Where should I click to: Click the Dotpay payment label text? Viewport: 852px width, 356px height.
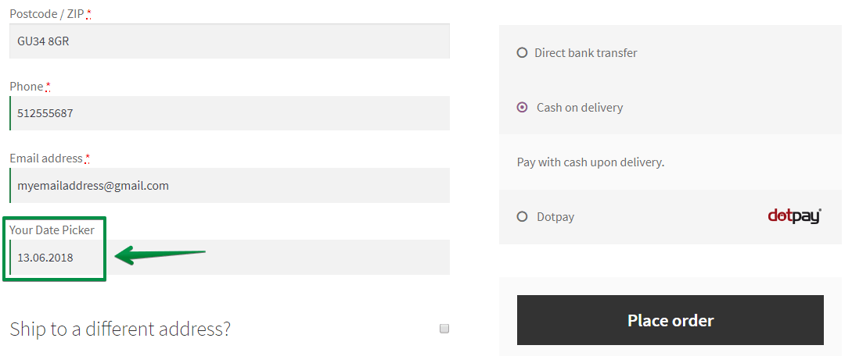coord(555,217)
